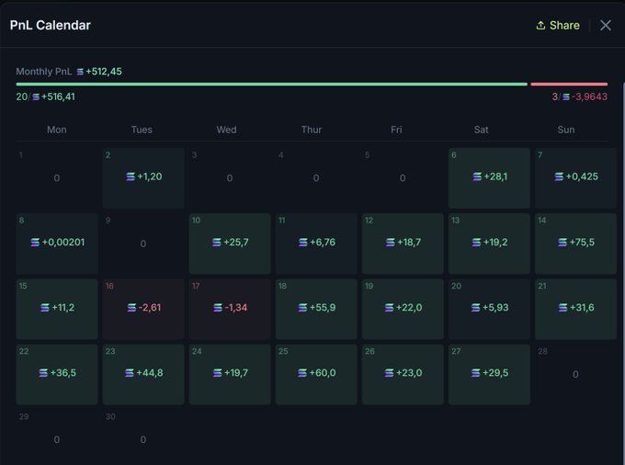
Task: Select day 24 value +19,7
Action: (236, 373)
